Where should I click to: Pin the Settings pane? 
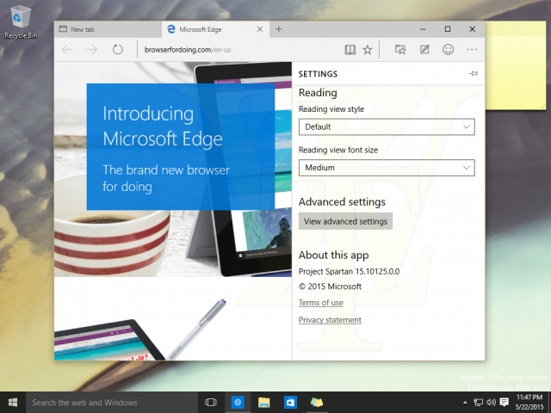[474, 73]
